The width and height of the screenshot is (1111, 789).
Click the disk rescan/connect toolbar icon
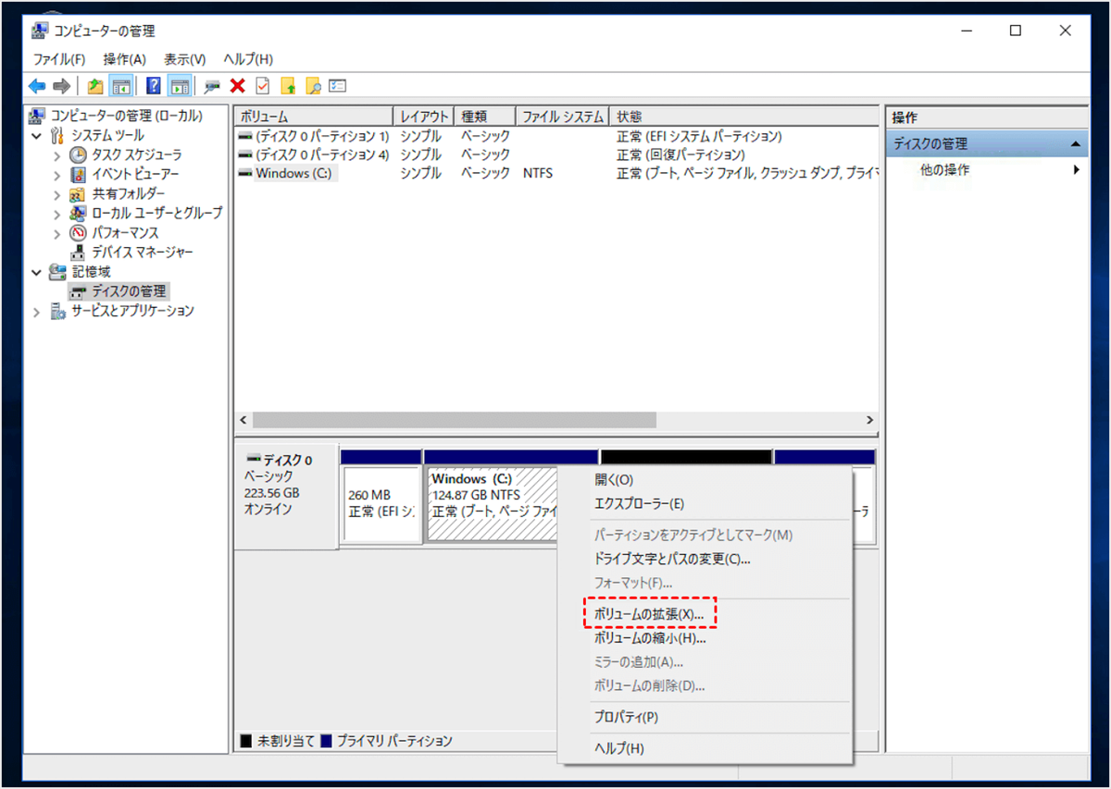pos(213,86)
